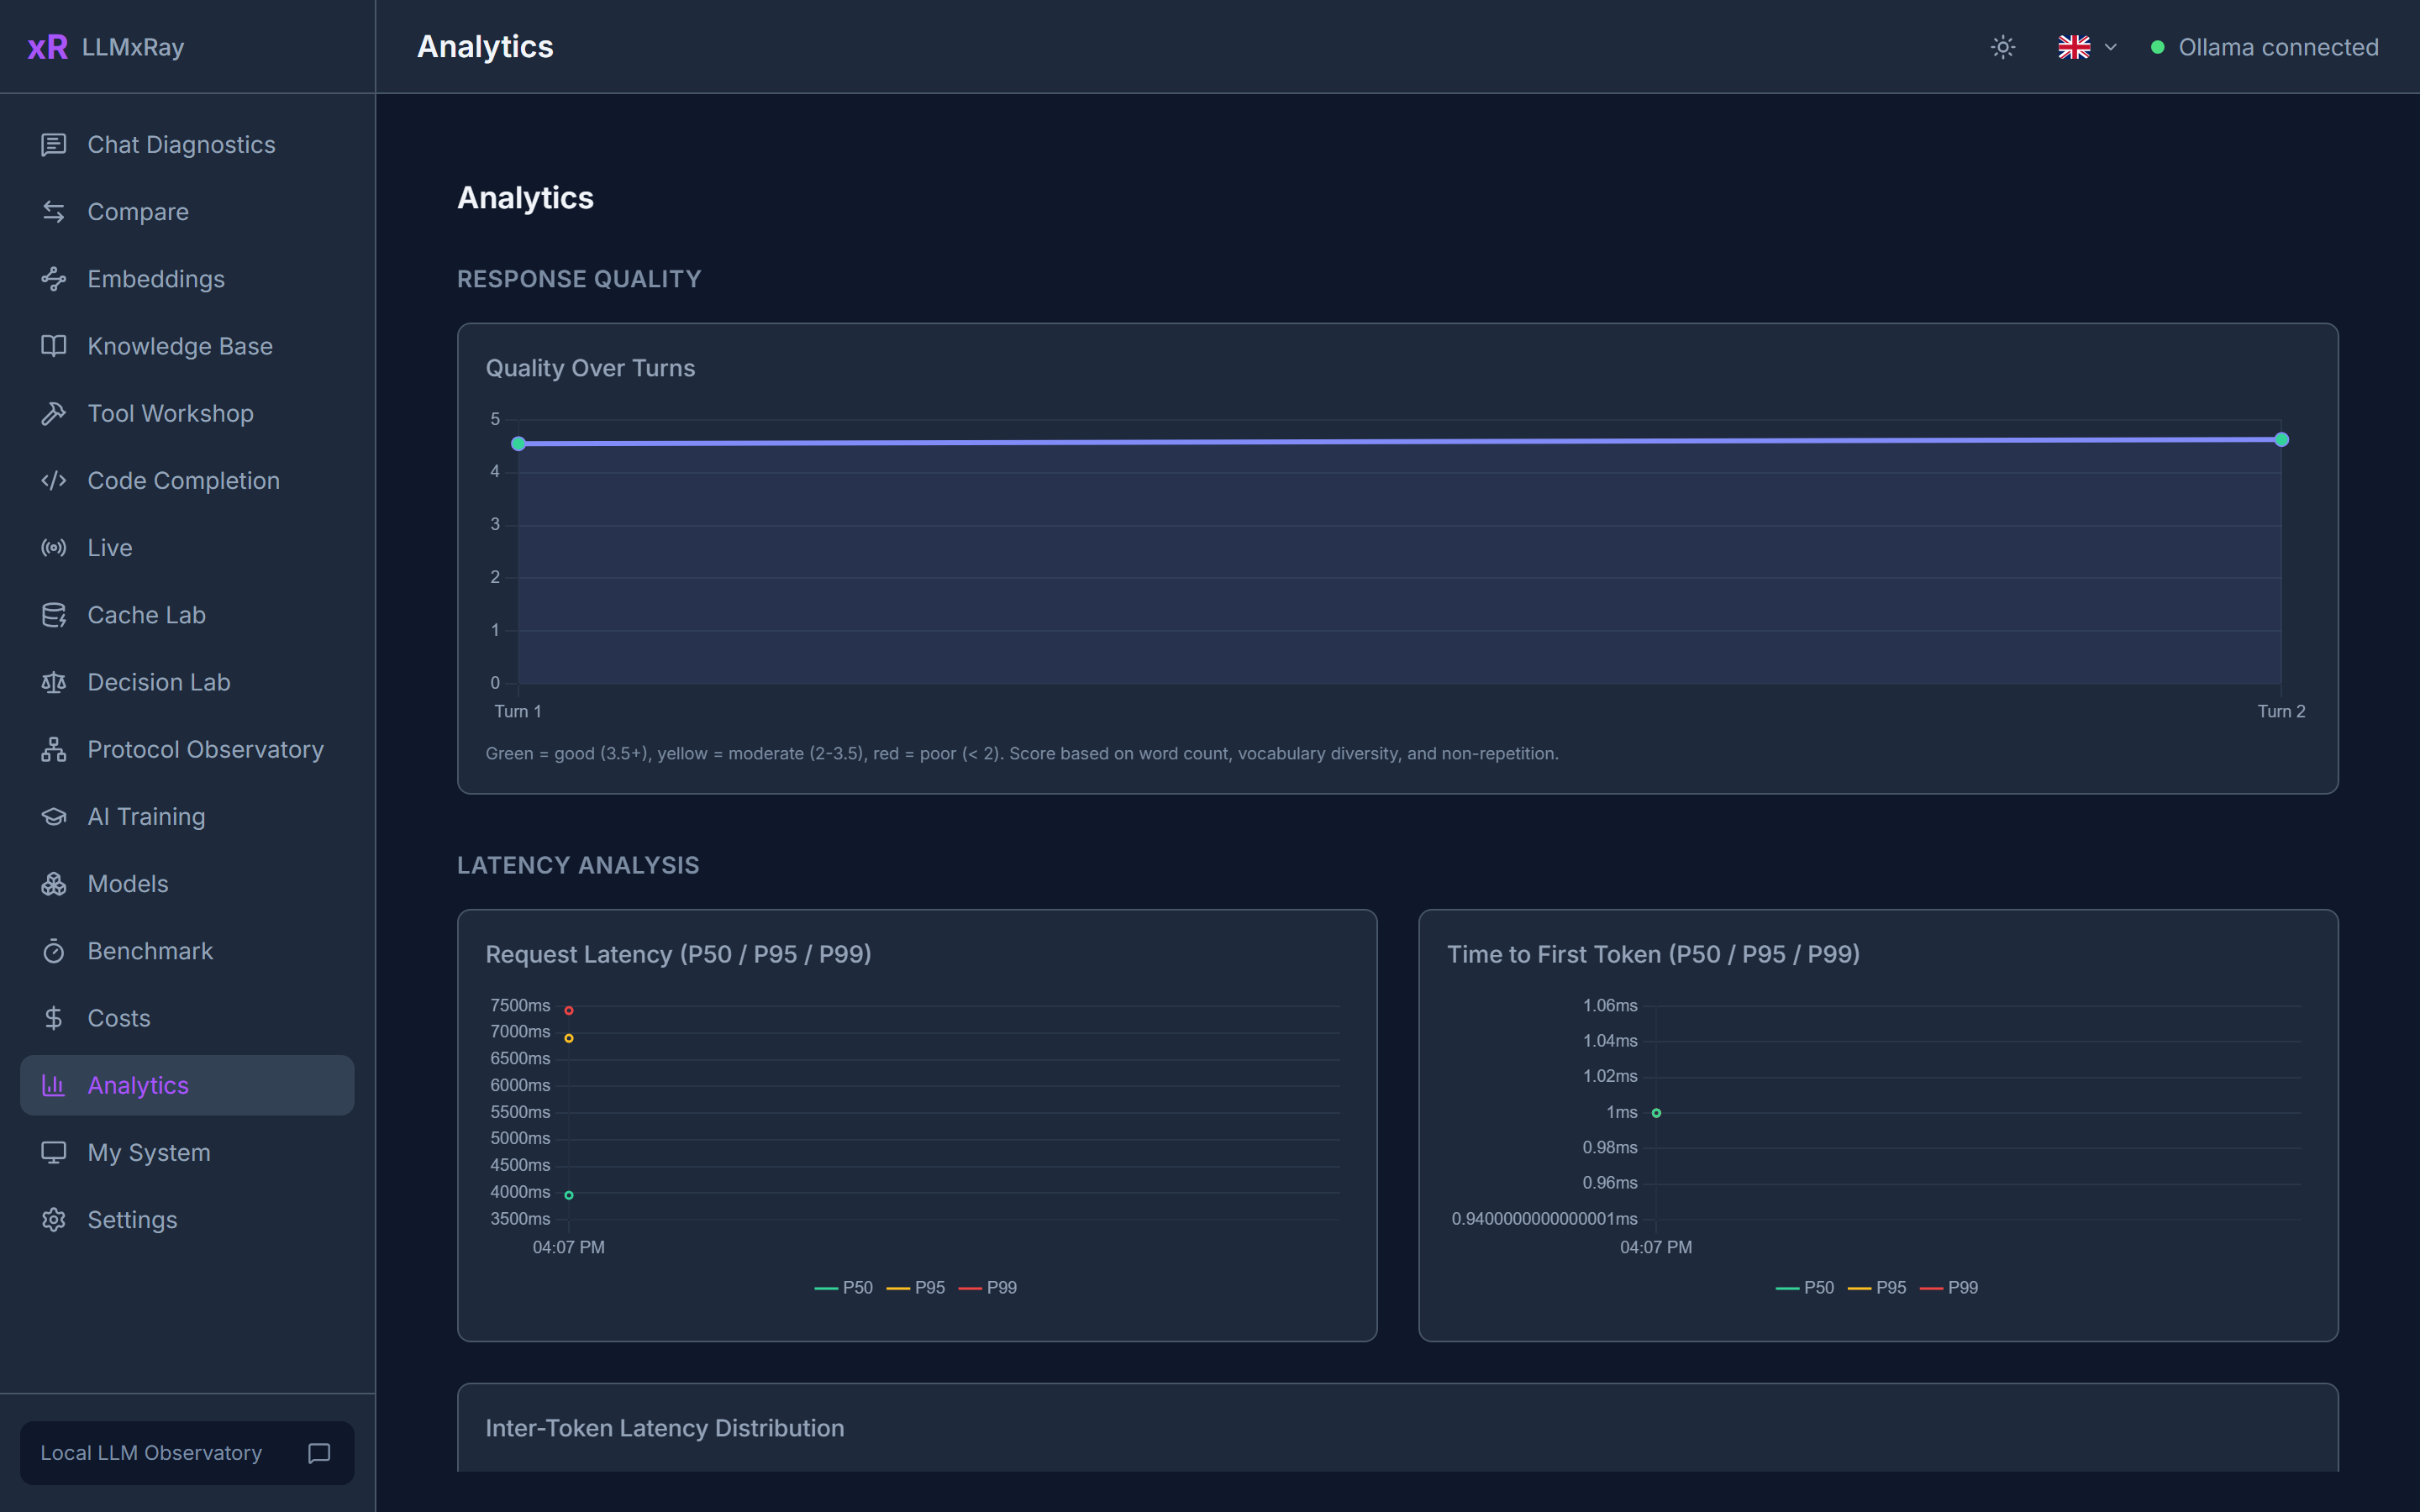The image size is (2420, 1512).
Task: Click the Protocol Observatory network icon
Action: 54,749
